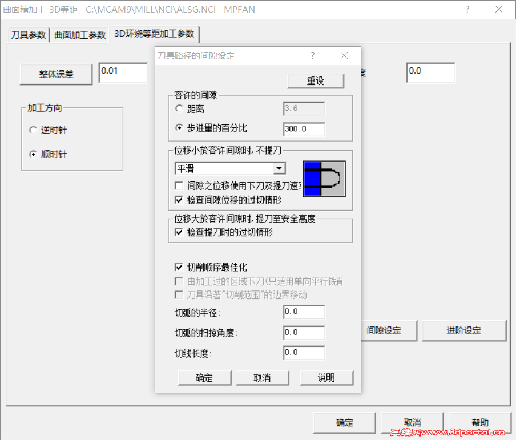Click 说明 in the gap settings dialog
The width and height of the screenshot is (516, 440).
point(326,377)
